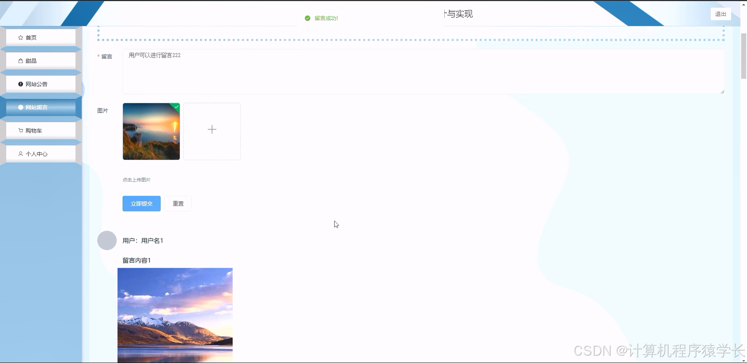Image resolution: width=747 pixels, height=363 pixels.
Task: Click the avatar circle beside 用户名1
Action: pos(107,241)
